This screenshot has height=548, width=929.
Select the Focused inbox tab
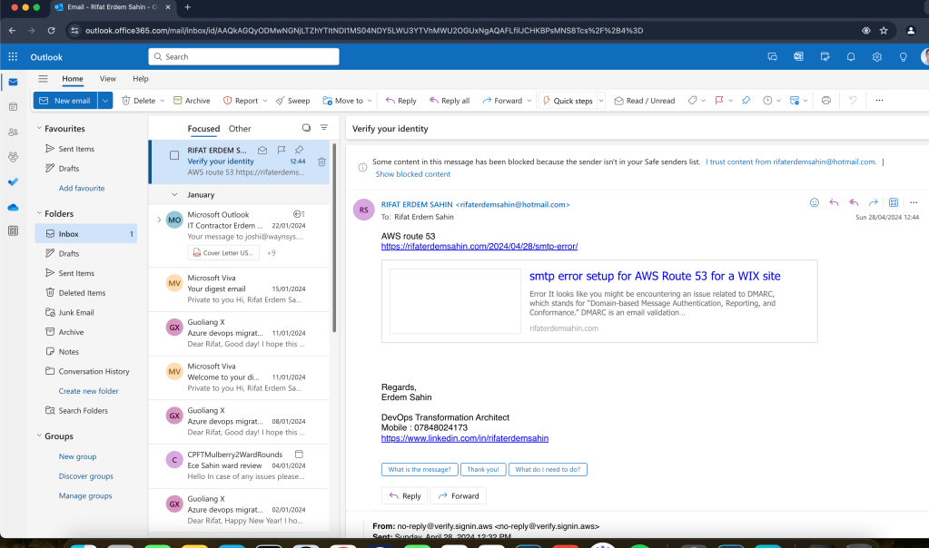203,129
